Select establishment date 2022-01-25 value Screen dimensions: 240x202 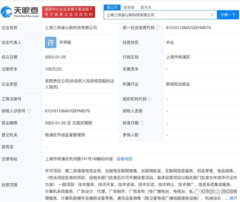click(55, 57)
